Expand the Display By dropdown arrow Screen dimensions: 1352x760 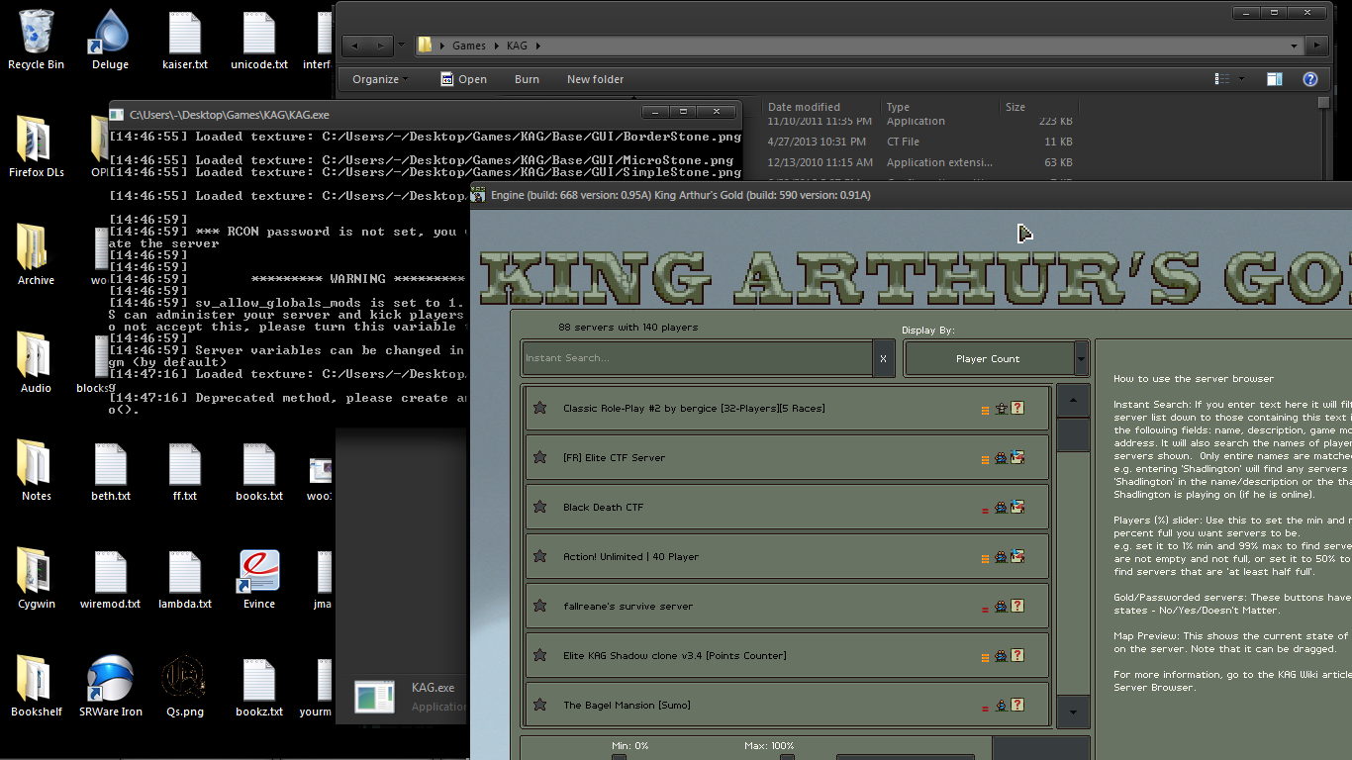pos(1082,358)
